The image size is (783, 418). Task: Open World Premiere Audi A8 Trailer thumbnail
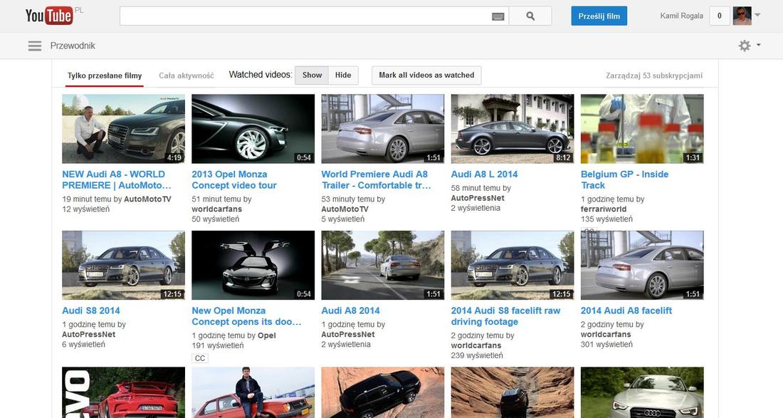pos(382,129)
